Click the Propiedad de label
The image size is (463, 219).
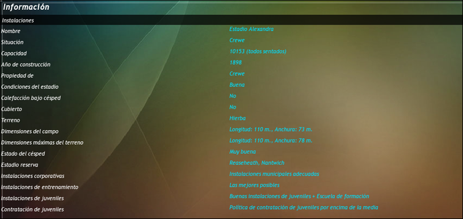[17, 75]
